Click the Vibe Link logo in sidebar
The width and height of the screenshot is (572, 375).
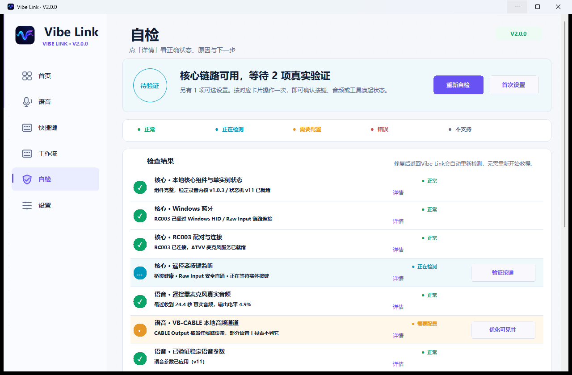[x=25, y=35]
